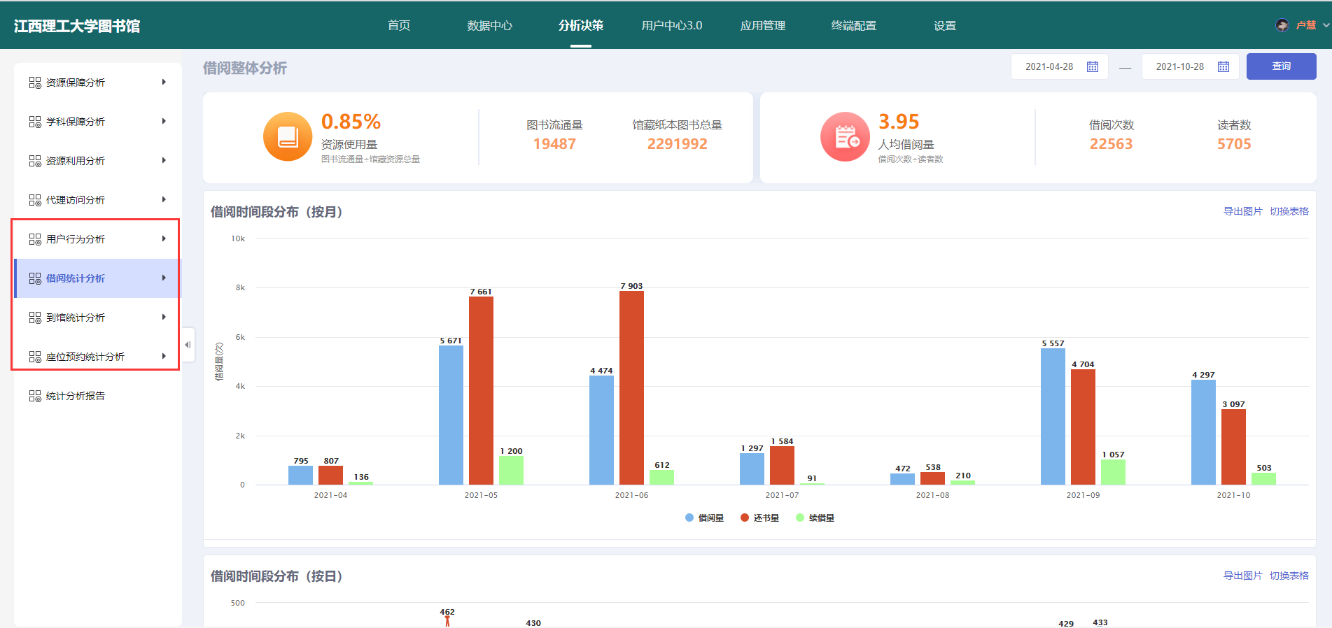Click the 资源利用分析 sidebar grid icon

click(x=35, y=161)
